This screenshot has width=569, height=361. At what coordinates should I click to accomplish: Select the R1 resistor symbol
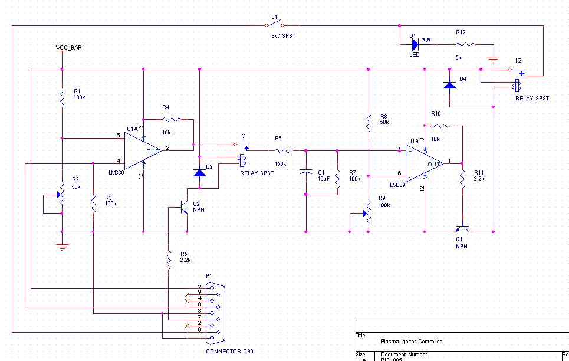coord(62,97)
